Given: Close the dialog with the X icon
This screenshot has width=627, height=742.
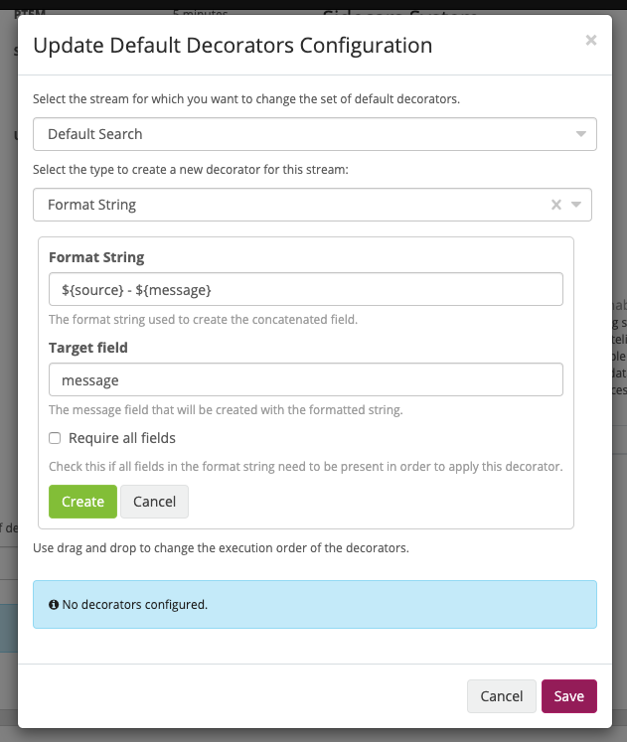Looking at the screenshot, I should tap(590, 41).
